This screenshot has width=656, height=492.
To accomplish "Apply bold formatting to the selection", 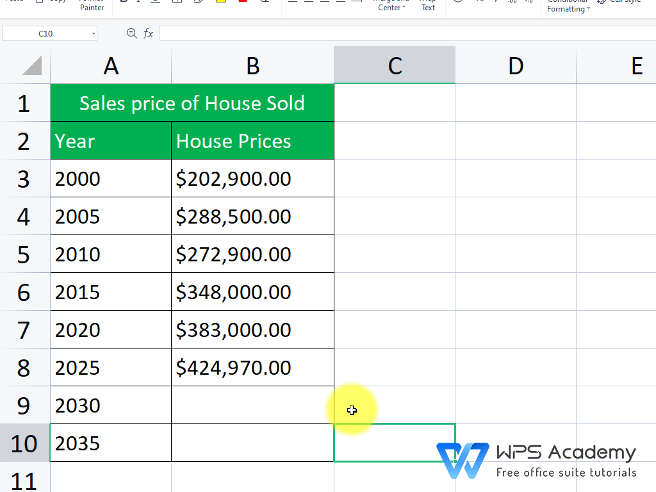I will [124, 3].
